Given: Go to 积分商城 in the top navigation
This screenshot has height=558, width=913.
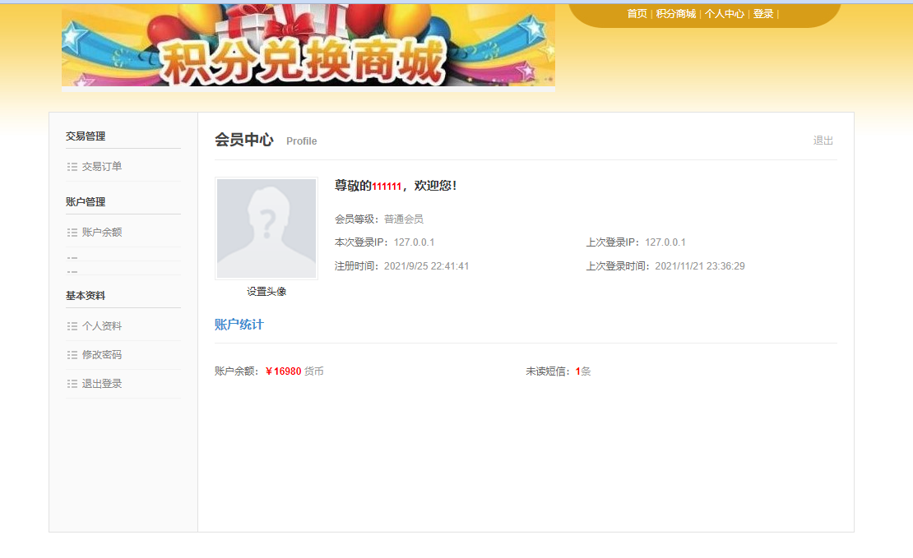Looking at the screenshot, I should tap(675, 13).
